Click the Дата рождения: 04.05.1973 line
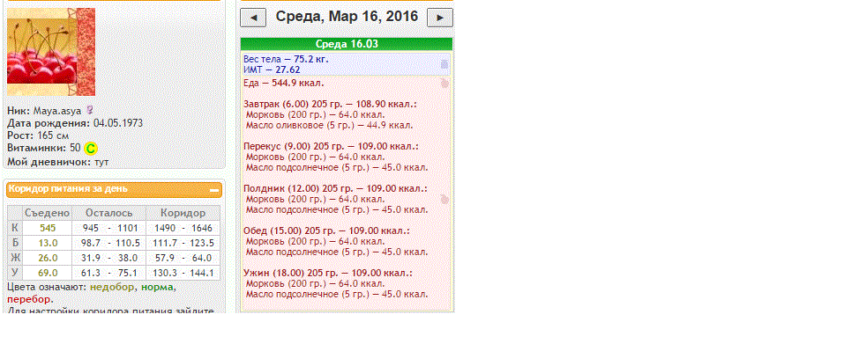 [75, 123]
